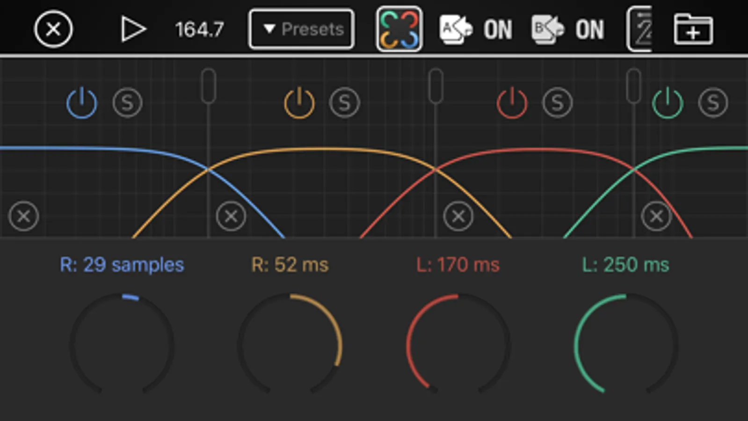Click the B state copy icon
The width and height of the screenshot is (748, 421).
pos(548,29)
